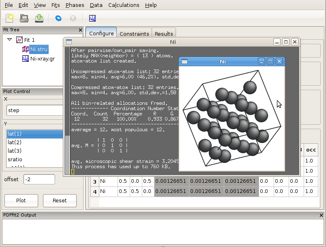Click the blue Run fitting icon
Viewport: 326px width, 247px height.
click(x=58, y=18)
